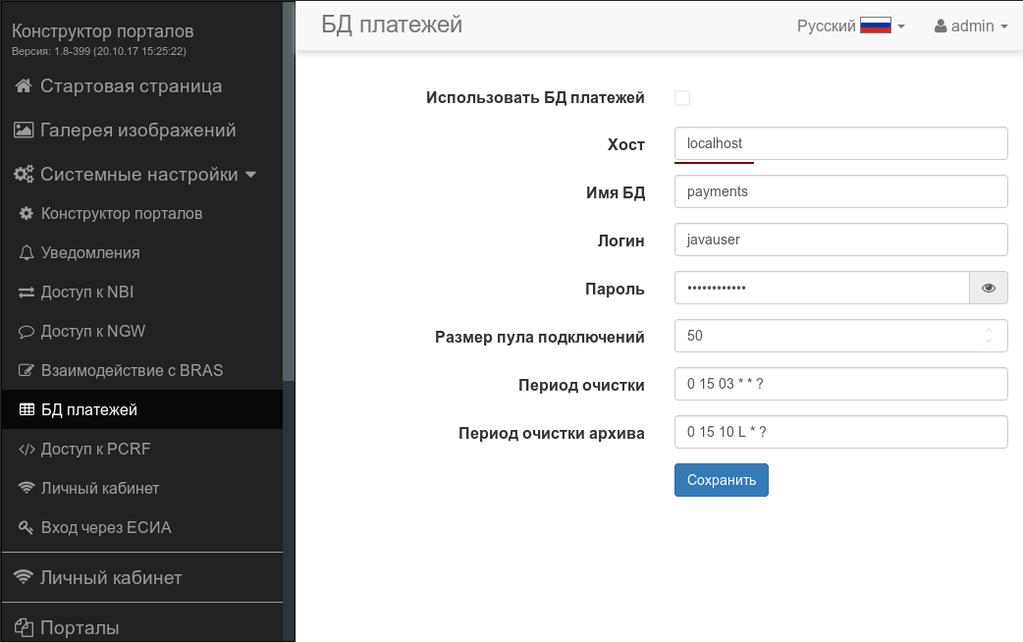The width and height of the screenshot is (1023, 642).
Task: Click the key icon for Вход через ЕСИА
Action: (x=27, y=528)
